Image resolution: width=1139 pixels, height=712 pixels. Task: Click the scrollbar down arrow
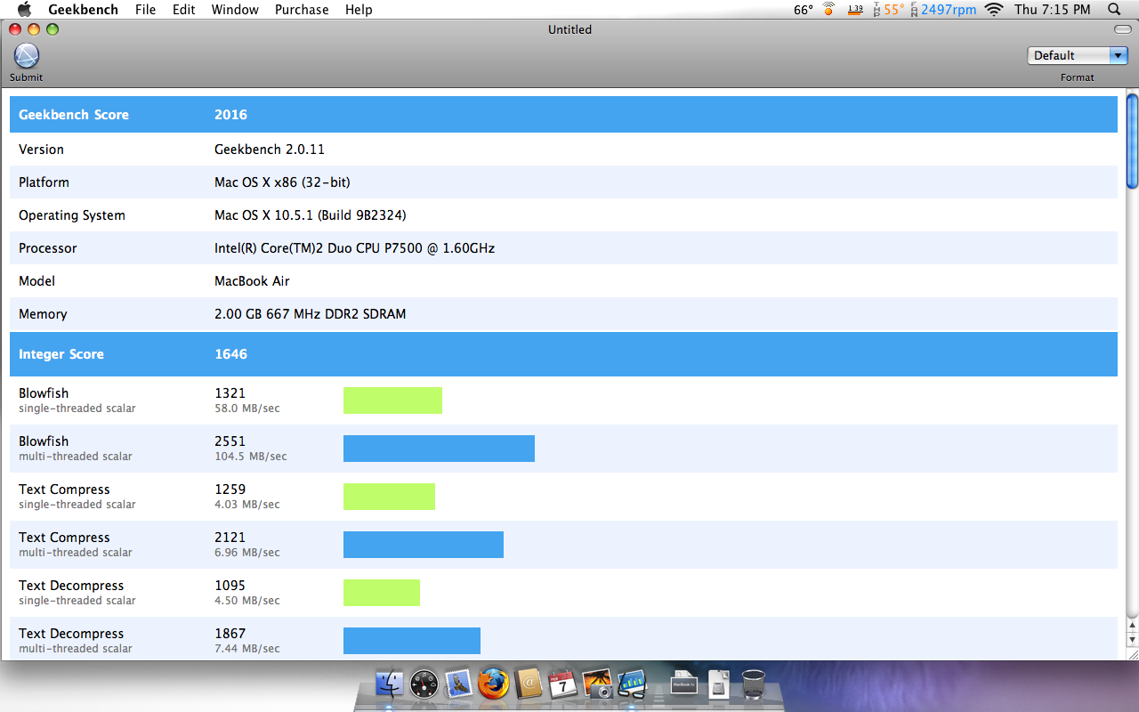pos(1132,640)
